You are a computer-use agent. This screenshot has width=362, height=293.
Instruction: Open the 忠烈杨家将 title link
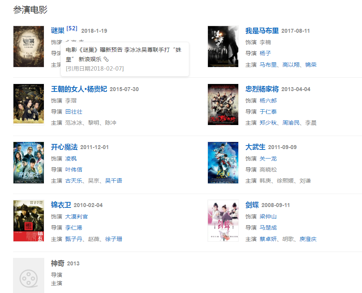(262, 89)
